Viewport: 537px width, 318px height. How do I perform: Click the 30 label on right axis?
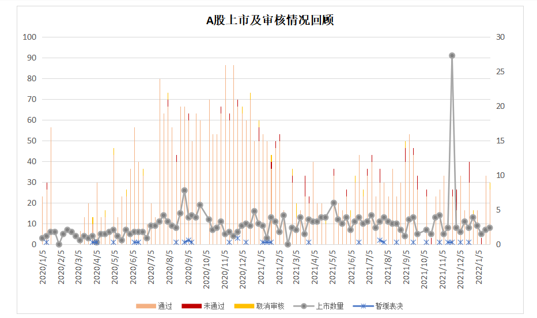click(500, 37)
